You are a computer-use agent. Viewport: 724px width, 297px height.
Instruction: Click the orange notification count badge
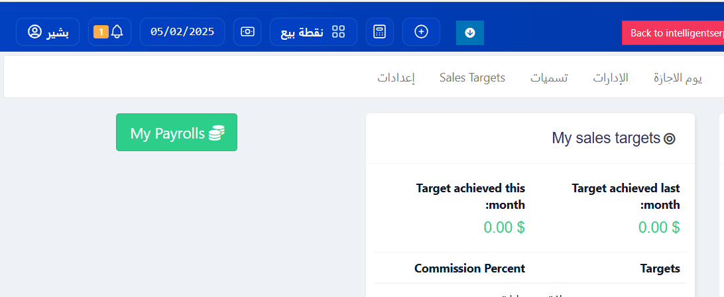[x=101, y=32]
